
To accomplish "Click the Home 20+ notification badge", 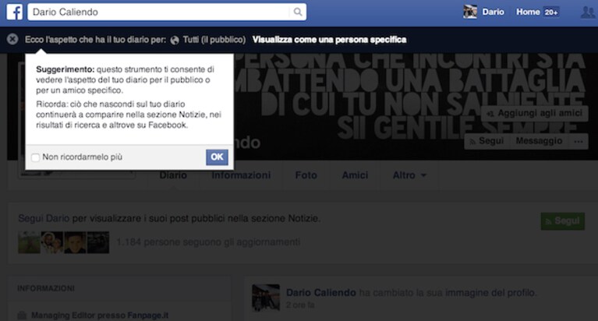I will tap(551, 12).
